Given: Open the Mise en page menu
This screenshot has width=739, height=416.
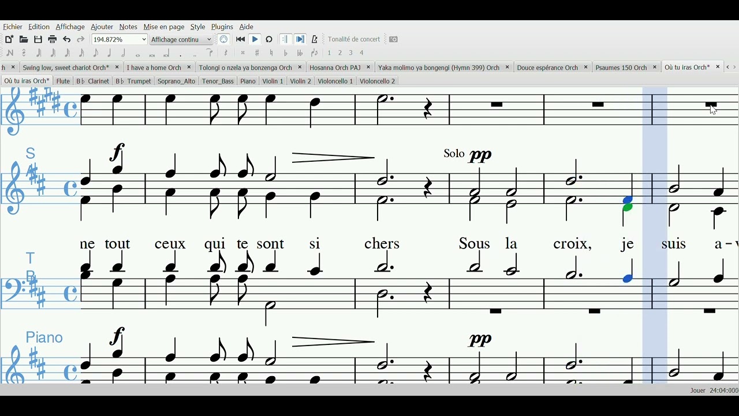Looking at the screenshot, I should coord(164,27).
